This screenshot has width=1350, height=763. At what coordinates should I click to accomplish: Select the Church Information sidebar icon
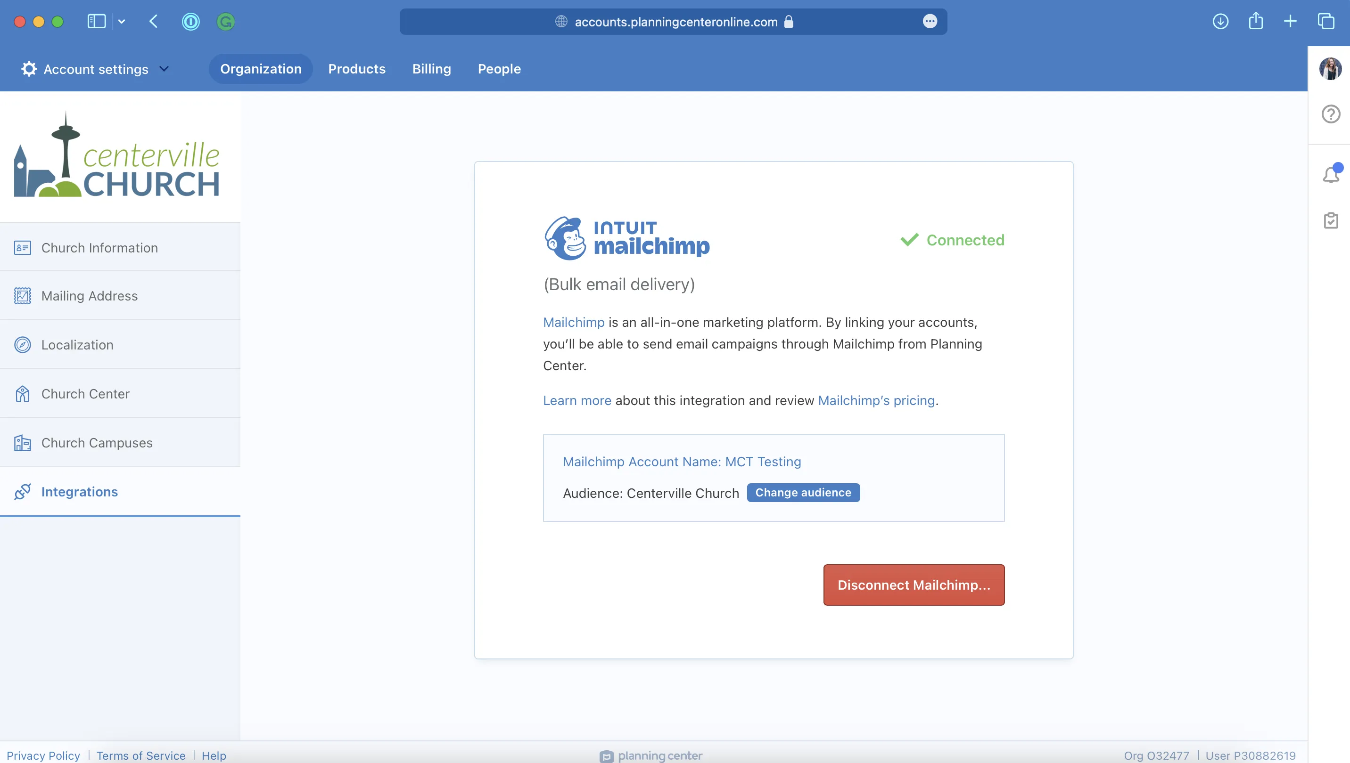22,247
